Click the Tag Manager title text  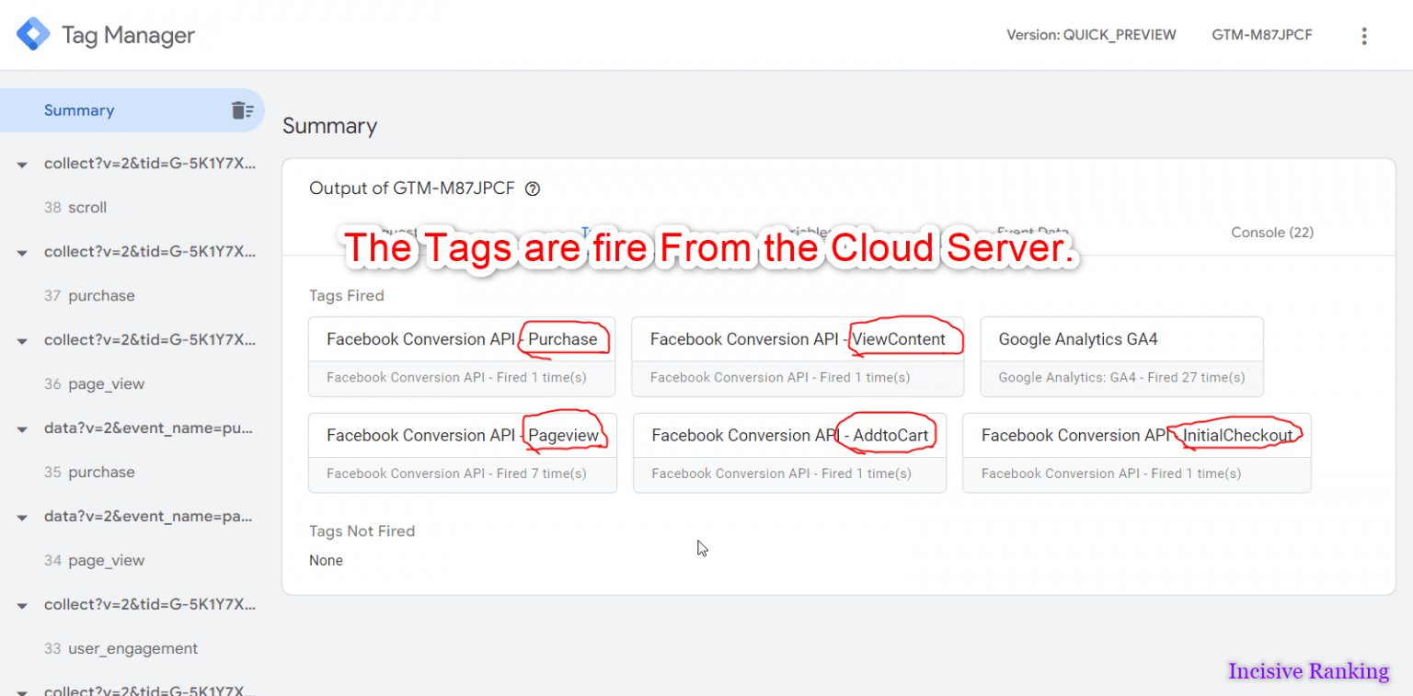click(128, 35)
